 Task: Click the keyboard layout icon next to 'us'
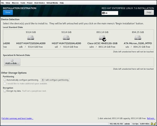point(103,13)
